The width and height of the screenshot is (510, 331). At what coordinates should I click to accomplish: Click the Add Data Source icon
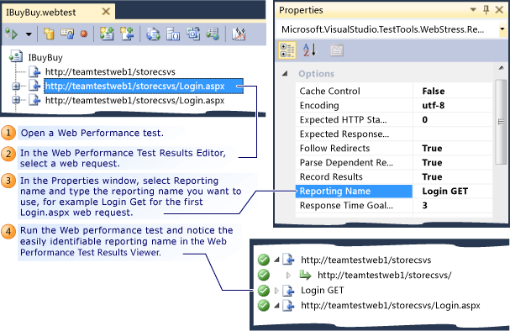tap(49, 34)
